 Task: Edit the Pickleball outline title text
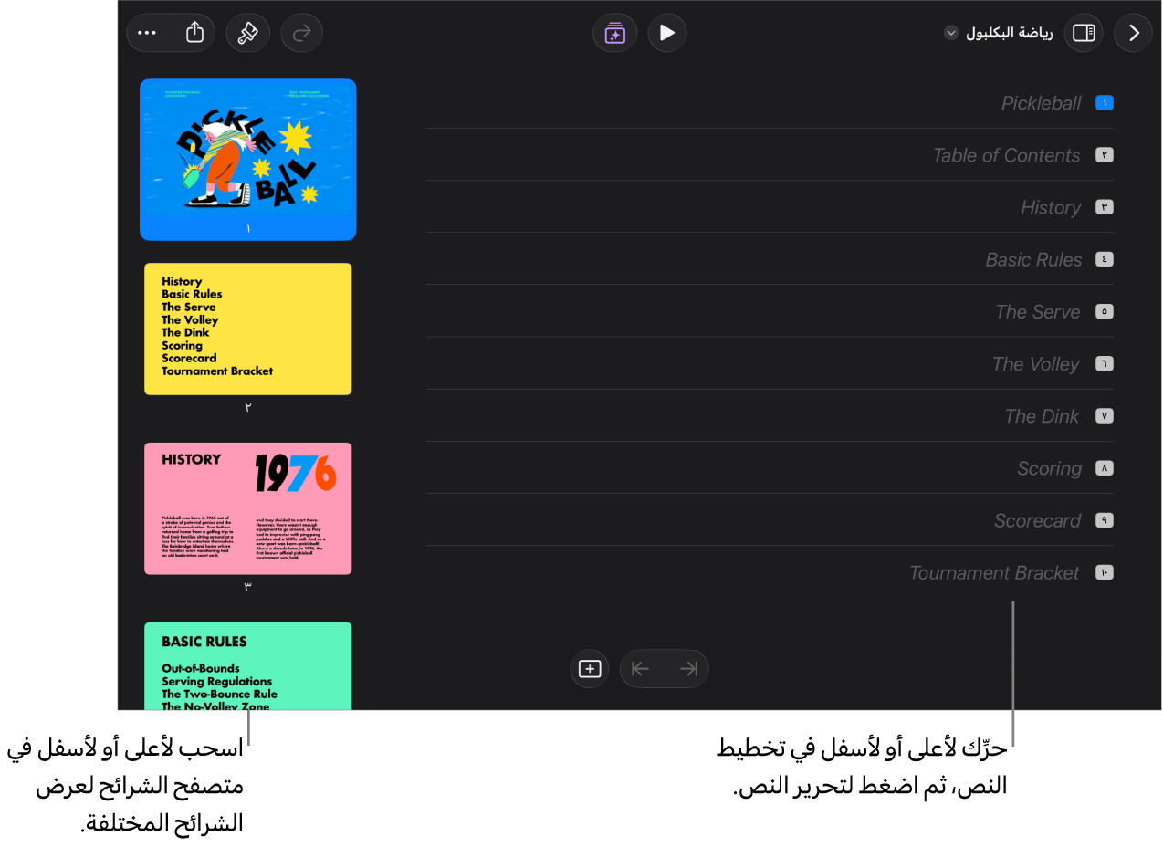pyautogui.click(x=1041, y=103)
